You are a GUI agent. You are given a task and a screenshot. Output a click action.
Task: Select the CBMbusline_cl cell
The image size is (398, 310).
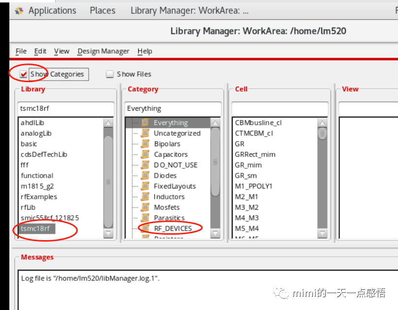tap(258, 123)
